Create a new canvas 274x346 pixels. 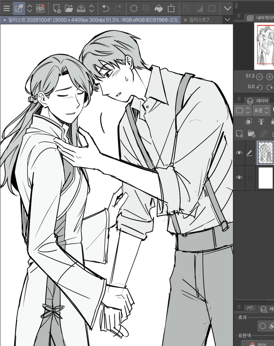[x=57, y=8]
